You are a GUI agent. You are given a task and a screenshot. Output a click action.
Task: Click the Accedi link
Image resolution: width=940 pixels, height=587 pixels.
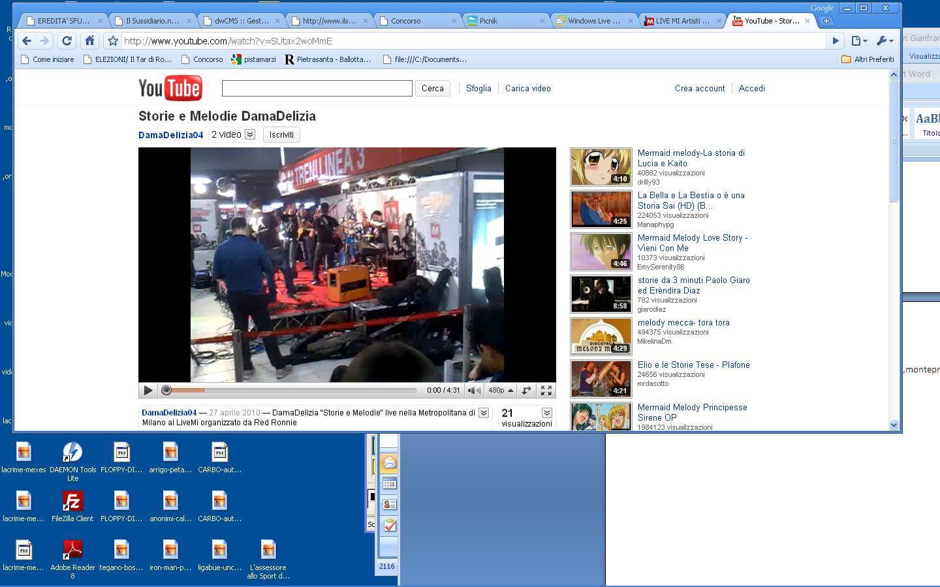[x=751, y=88]
